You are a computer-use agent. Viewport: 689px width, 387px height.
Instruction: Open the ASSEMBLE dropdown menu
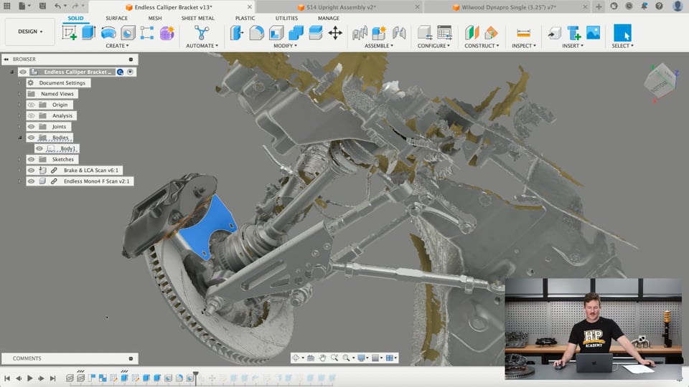(379, 46)
